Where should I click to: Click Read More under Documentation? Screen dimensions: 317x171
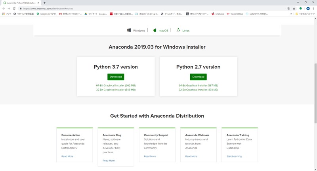pos(67,156)
